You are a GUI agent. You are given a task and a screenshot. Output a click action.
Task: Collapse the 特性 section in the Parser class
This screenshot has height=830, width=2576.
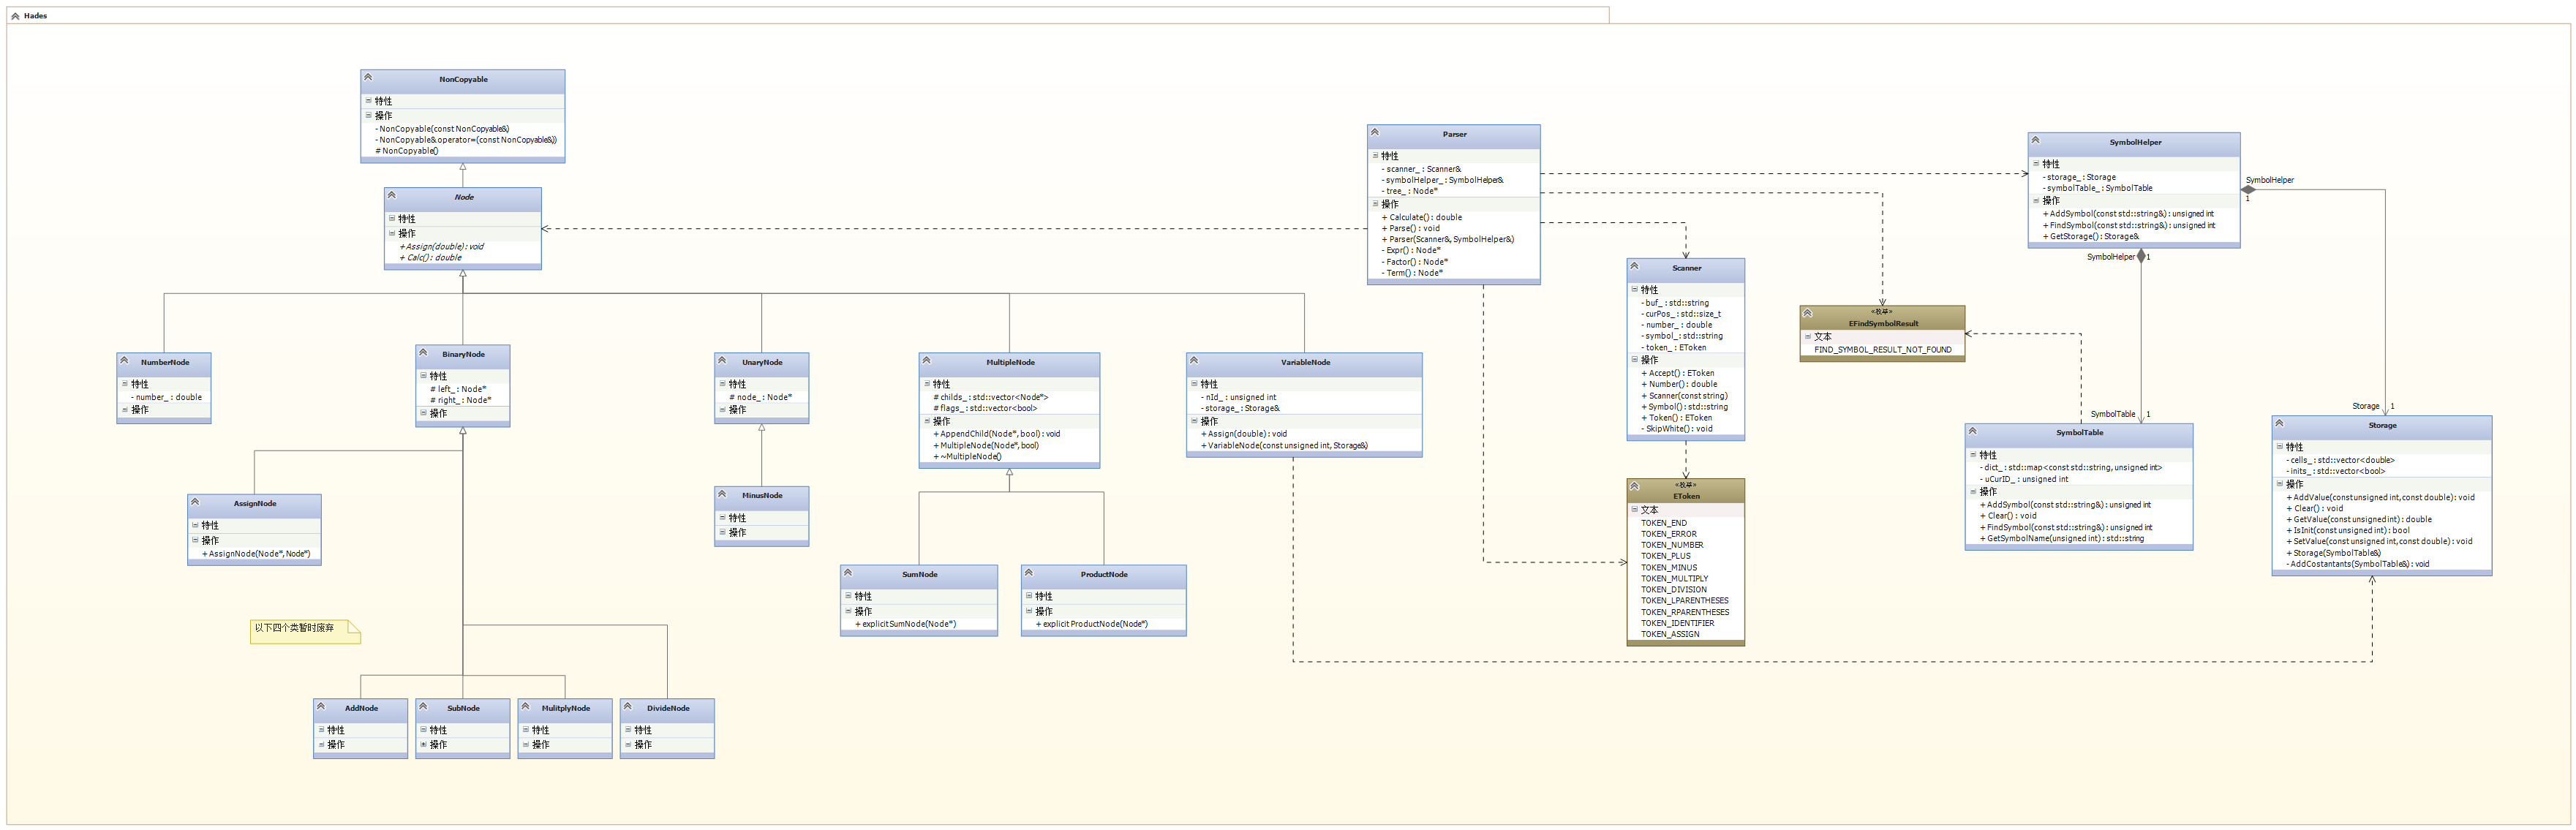coord(1376,156)
